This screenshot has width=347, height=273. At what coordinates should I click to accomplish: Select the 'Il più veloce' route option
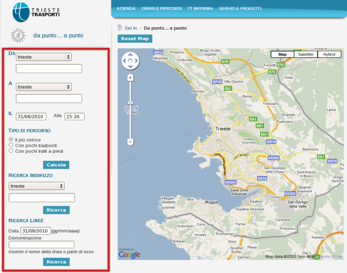pos(11,140)
